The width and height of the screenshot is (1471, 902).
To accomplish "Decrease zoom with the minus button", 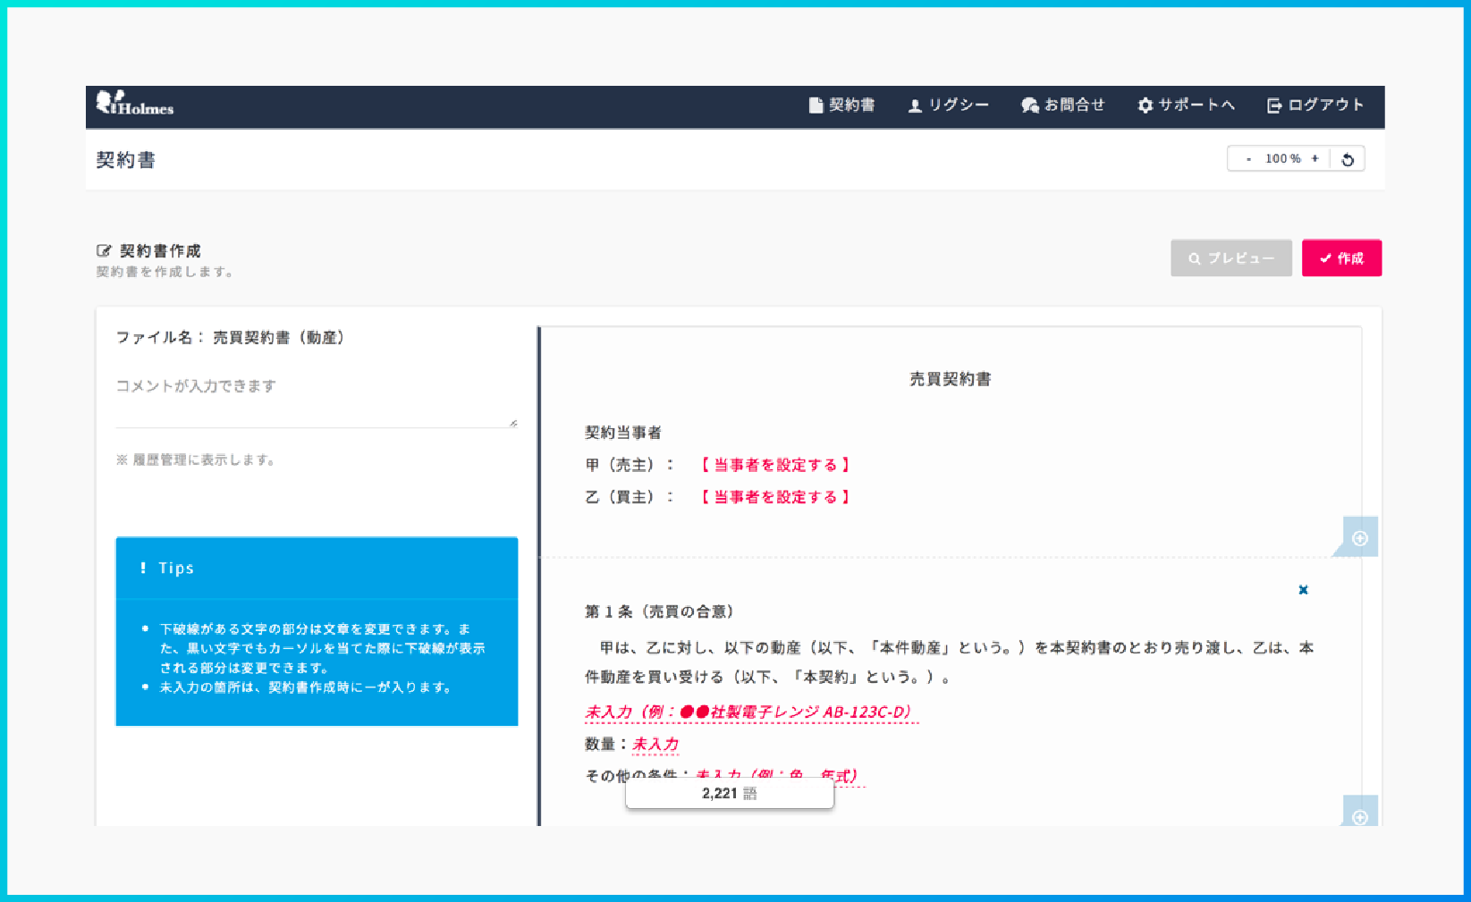I will pyautogui.click(x=1248, y=159).
